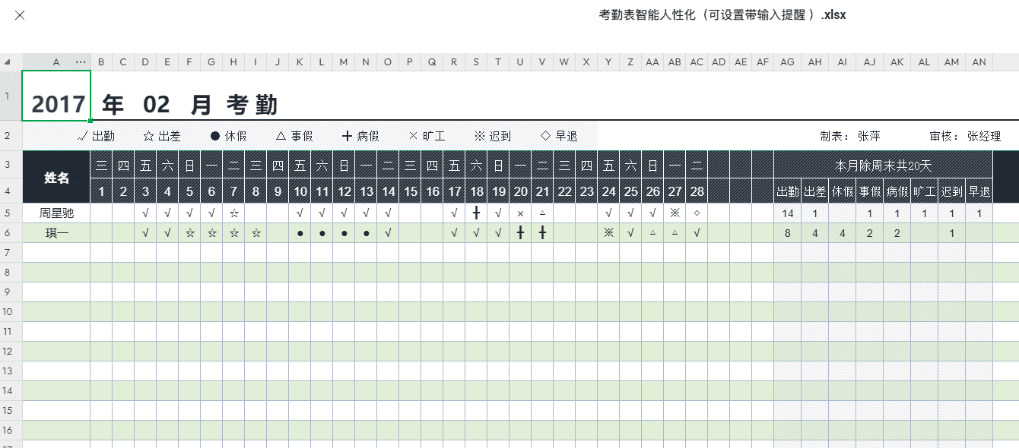The image size is (1019, 448).
Task: Click the ◇ 早退 legend entry
Action: click(x=559, y=137)
